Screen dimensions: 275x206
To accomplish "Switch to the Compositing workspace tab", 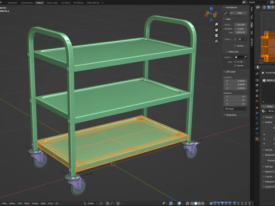I will click(x=27, y=3).
